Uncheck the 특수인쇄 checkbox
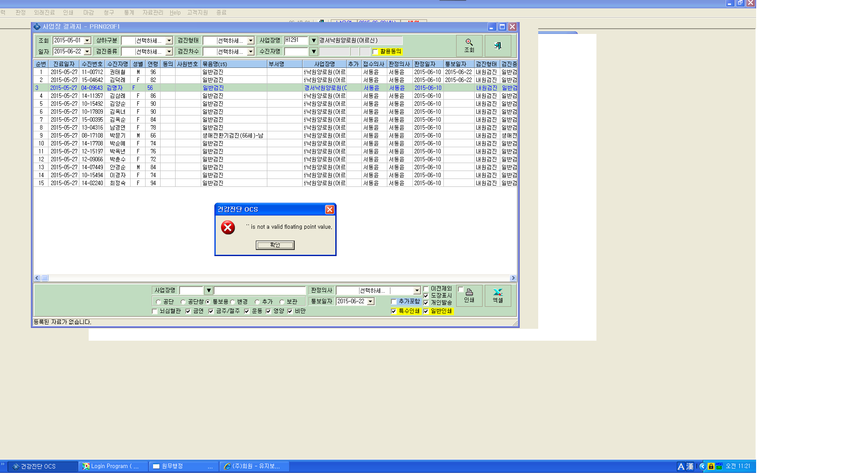This screenshot has height=476, width=847. coord(394,312)
